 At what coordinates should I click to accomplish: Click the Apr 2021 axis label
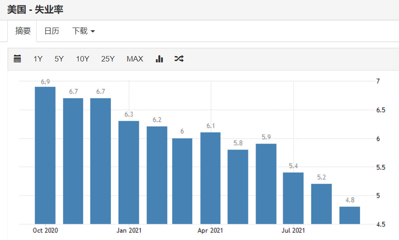click(x=210, y=231)
